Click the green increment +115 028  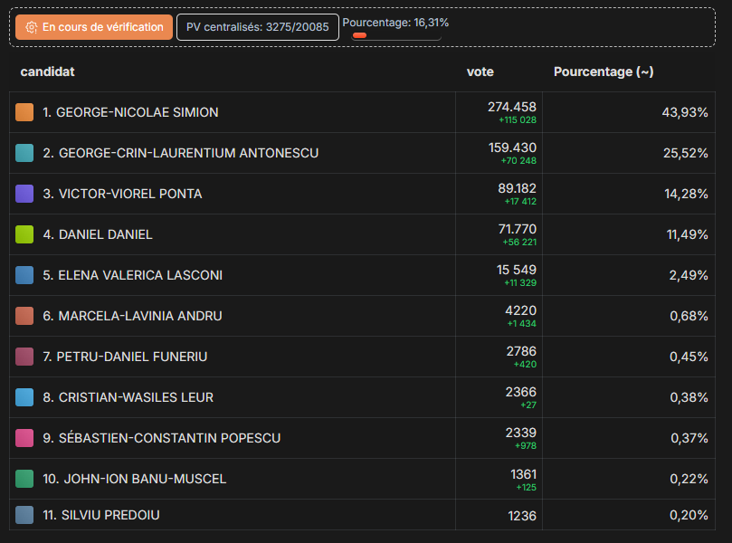[518, 120]
